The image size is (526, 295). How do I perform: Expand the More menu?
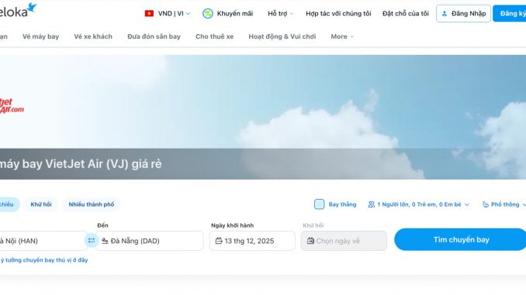[x=342, y=36]
